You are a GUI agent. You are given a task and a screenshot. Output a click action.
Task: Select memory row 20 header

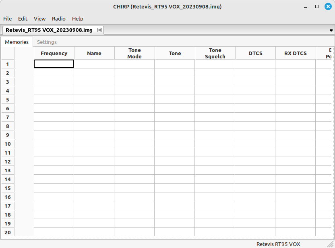(x=8, y=232)
